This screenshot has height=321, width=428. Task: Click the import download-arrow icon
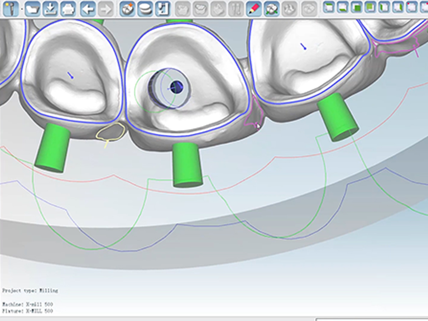50,9
